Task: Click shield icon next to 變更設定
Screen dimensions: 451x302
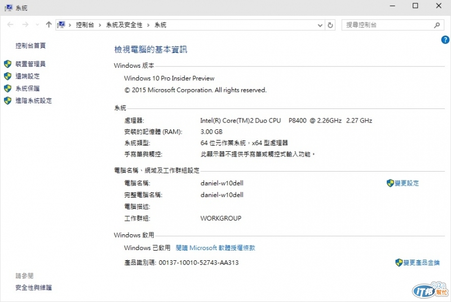Action: coord(390,183)
